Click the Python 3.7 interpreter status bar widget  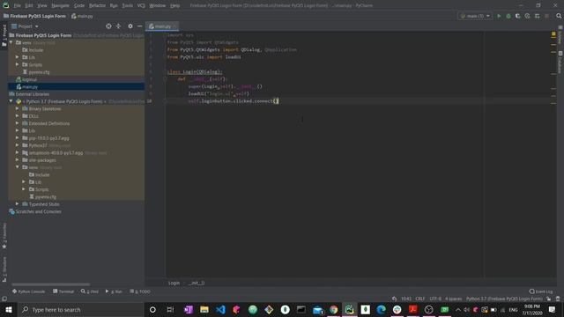click(504, 299)
